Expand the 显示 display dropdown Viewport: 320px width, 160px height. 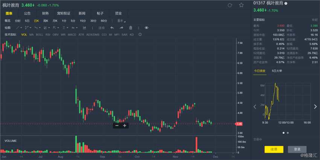click(x=121, y=21)
